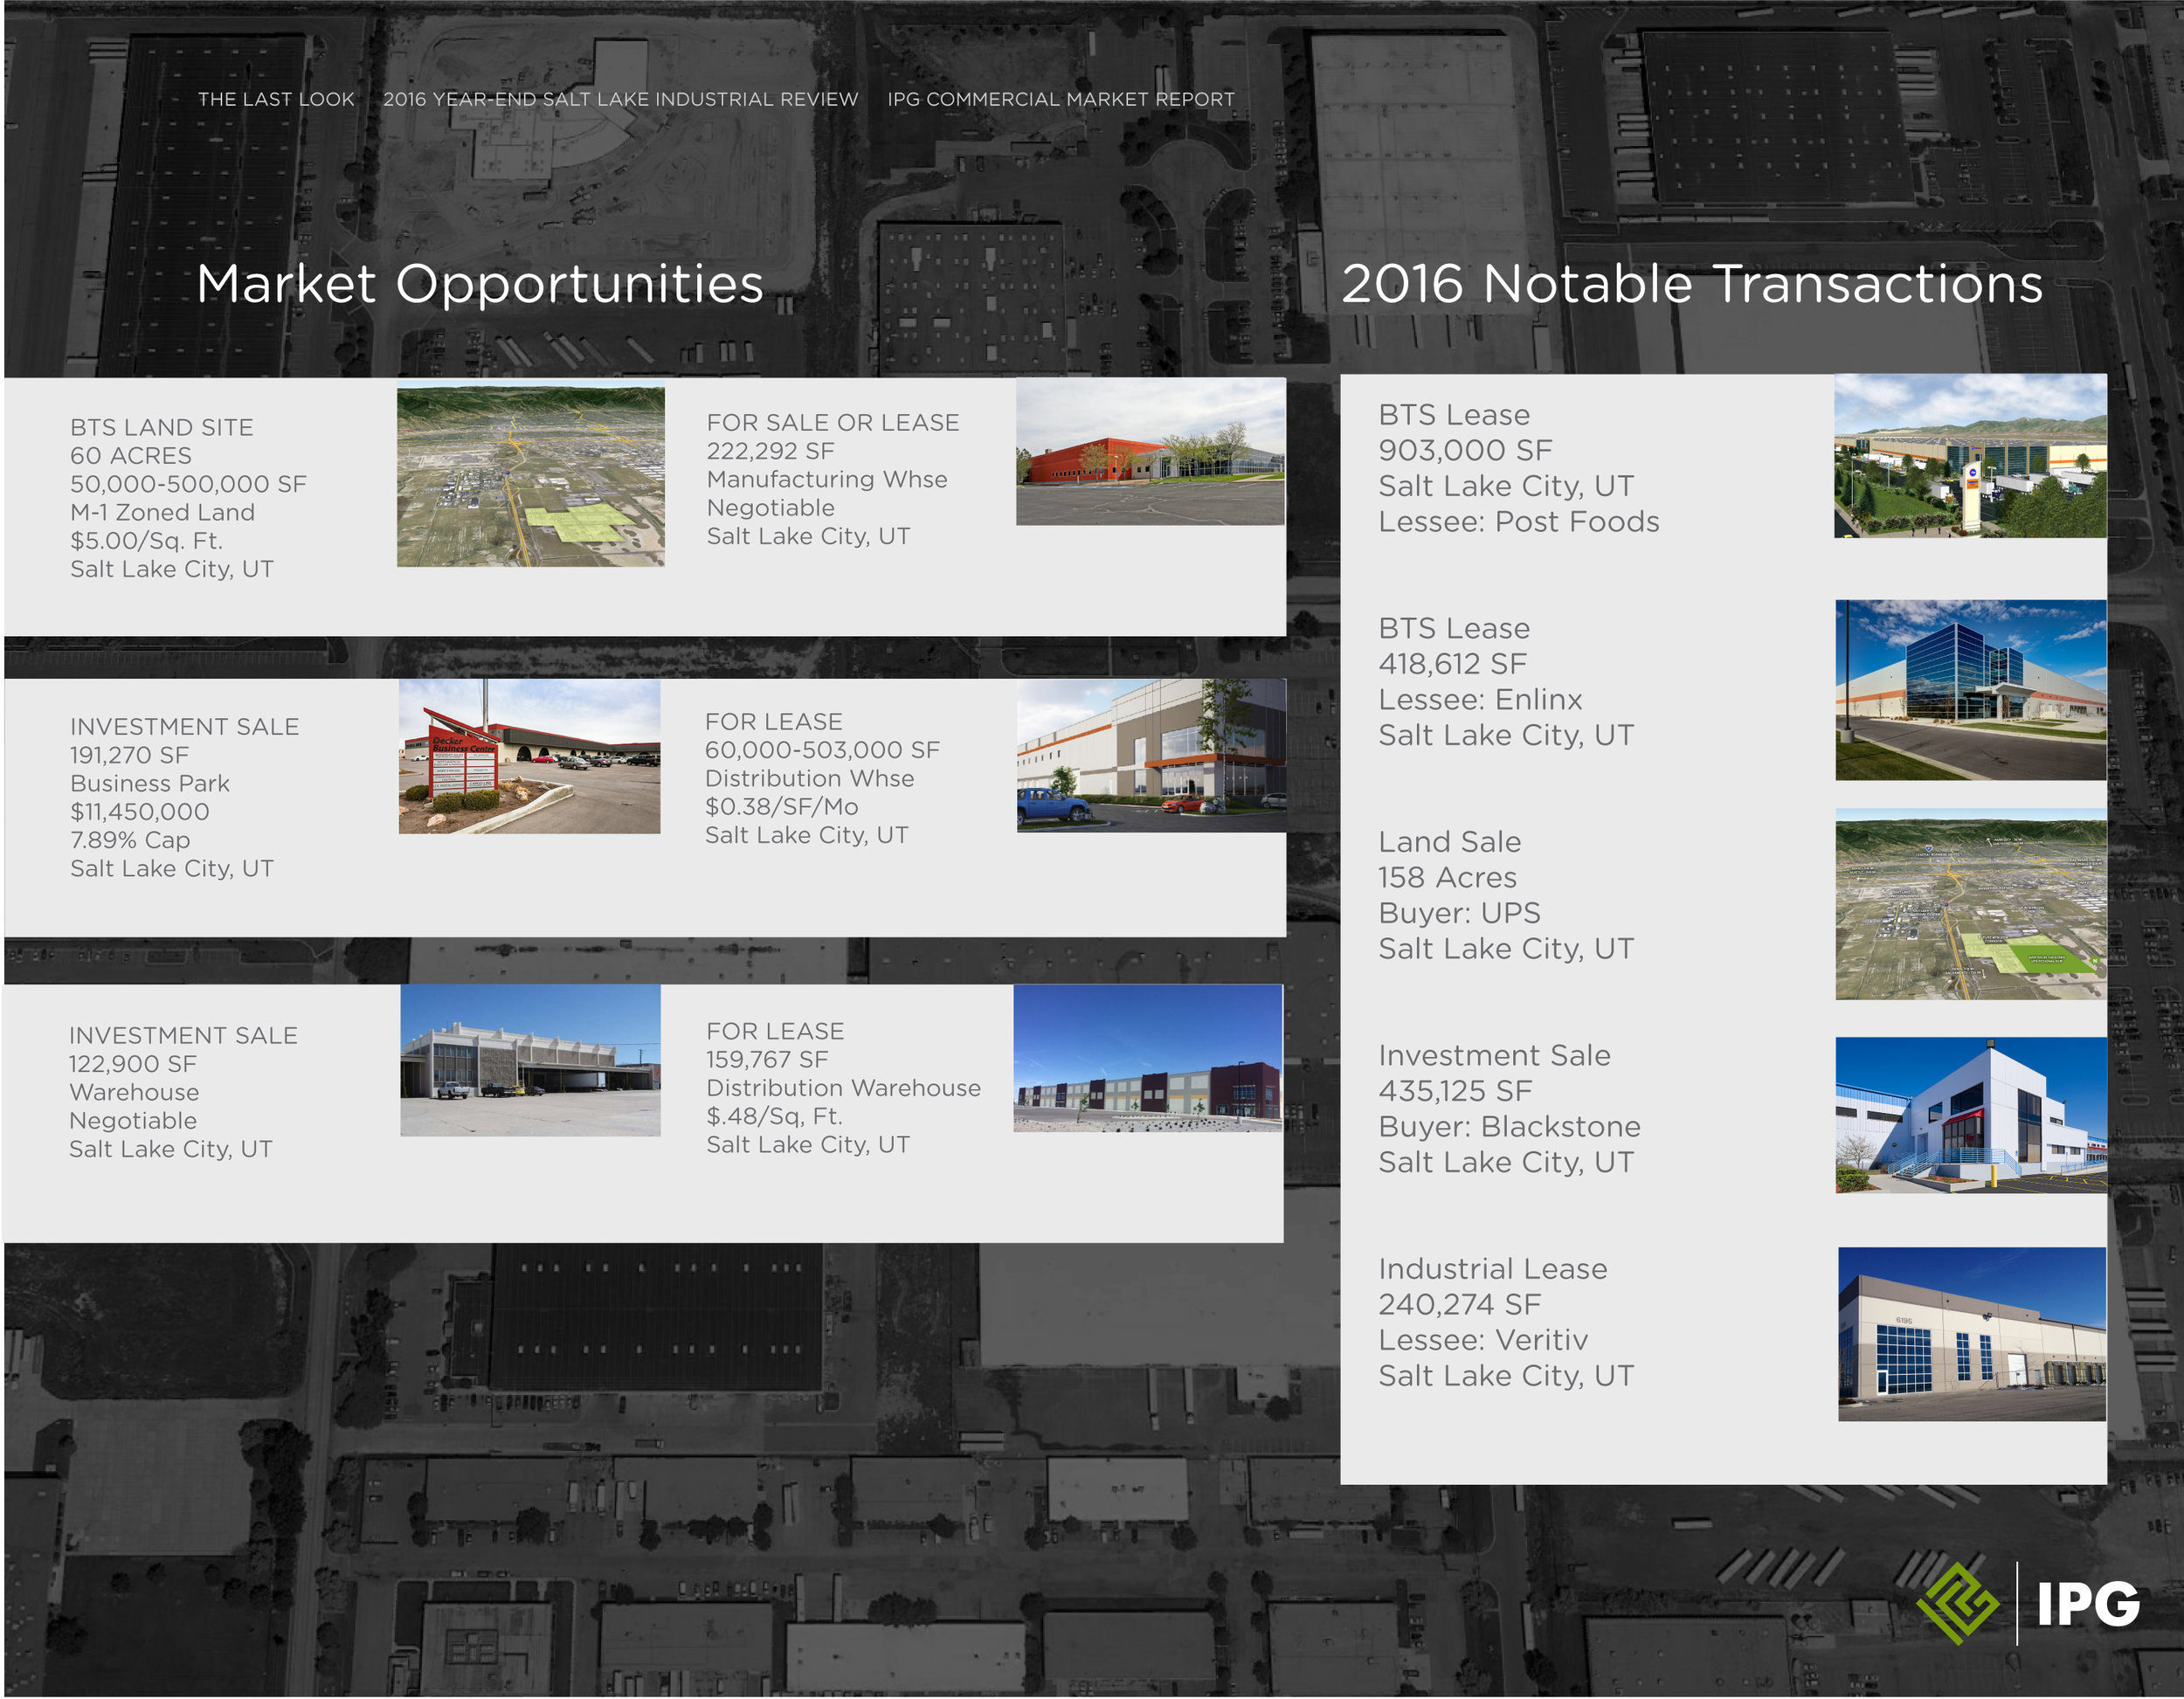Open the 122,900 SF warehouse photo
2184x1699 pixels.
[x=530, y=1060]
